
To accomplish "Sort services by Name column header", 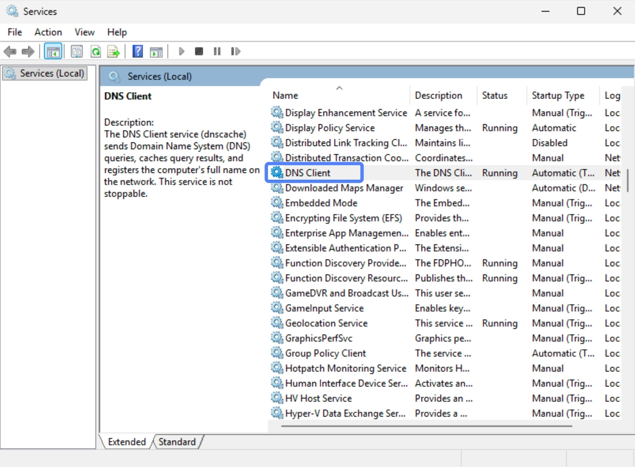I will pos(285,96).
